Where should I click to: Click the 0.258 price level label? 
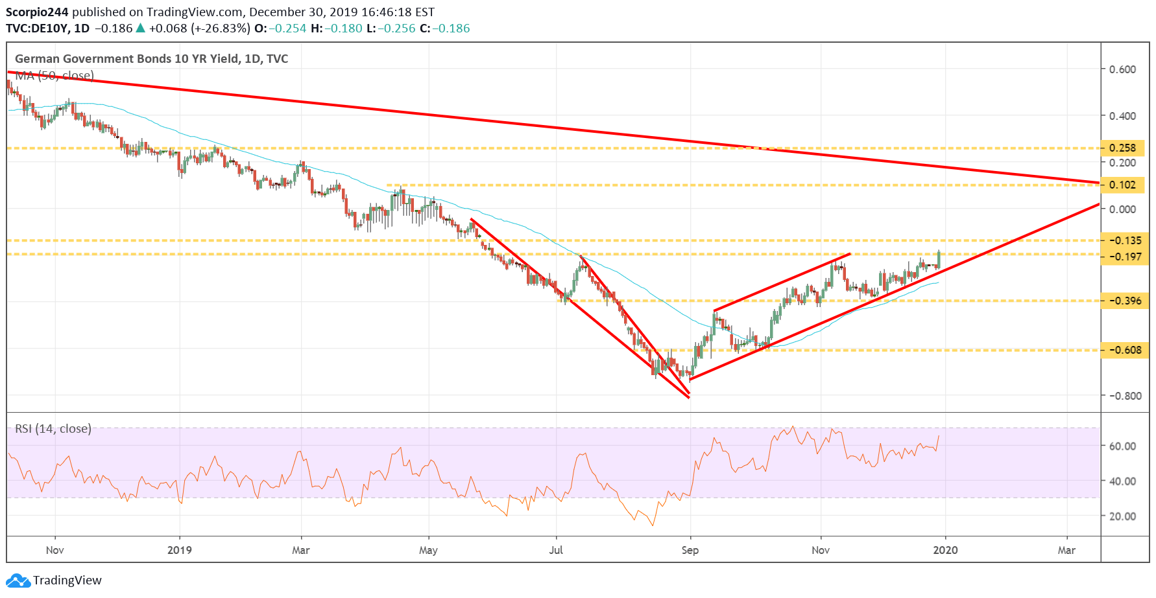1123,148
